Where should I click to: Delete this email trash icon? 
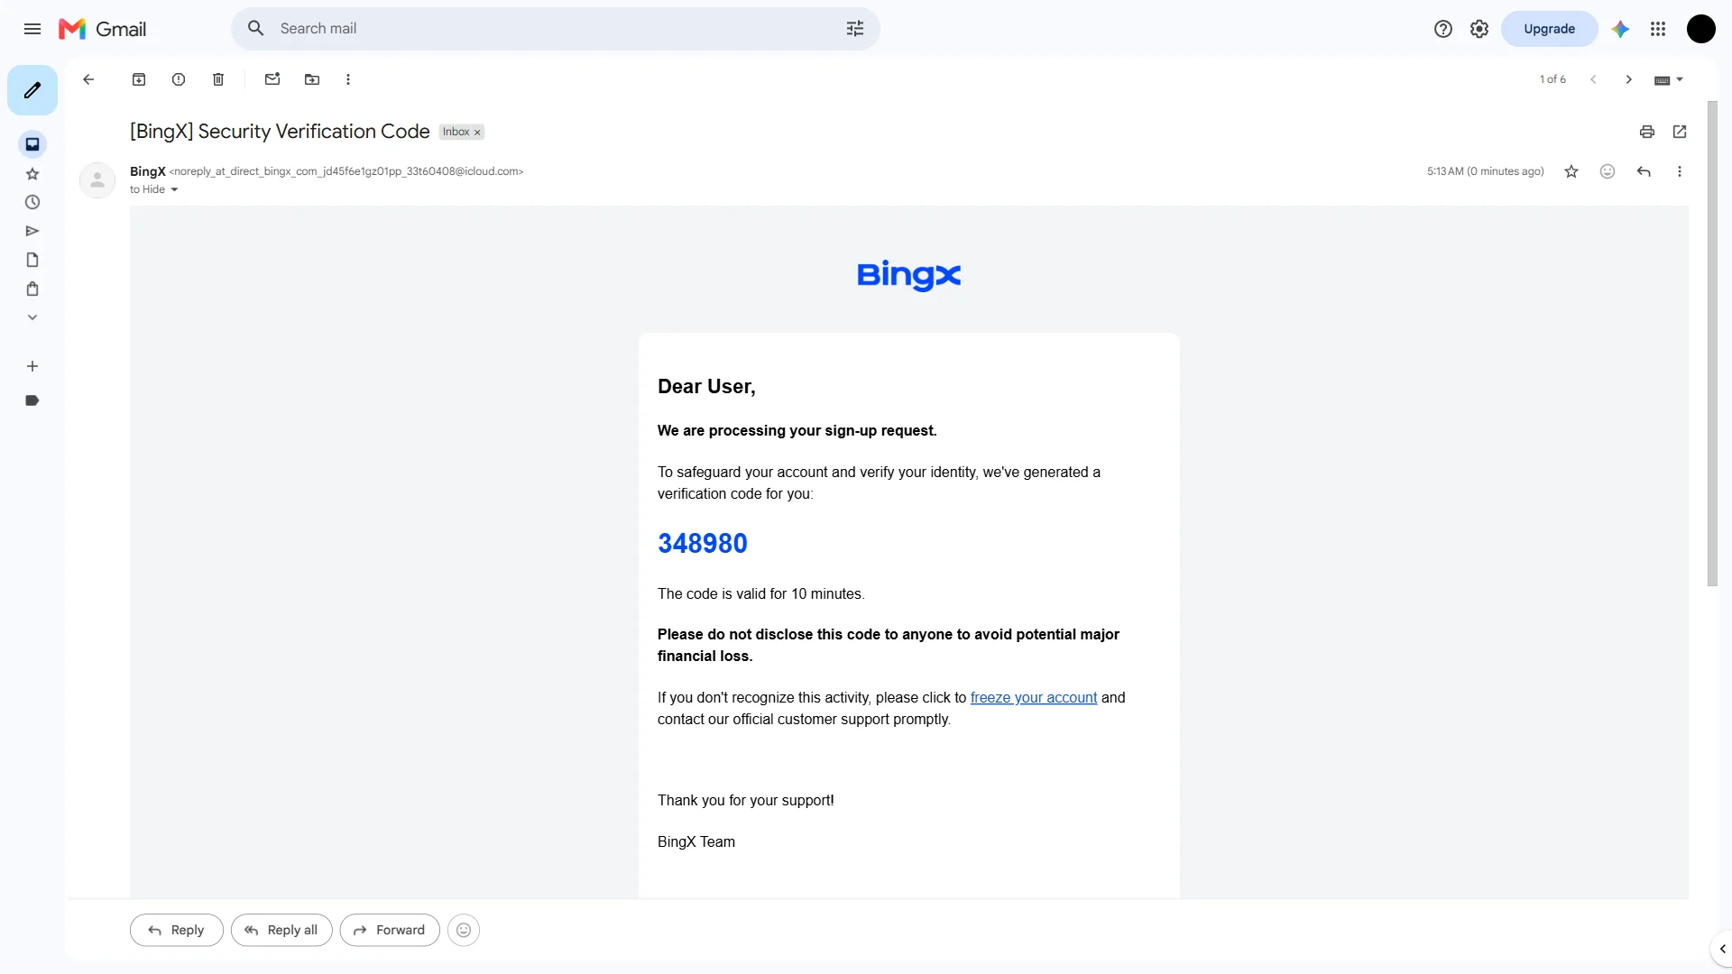(x=218, y=79)
